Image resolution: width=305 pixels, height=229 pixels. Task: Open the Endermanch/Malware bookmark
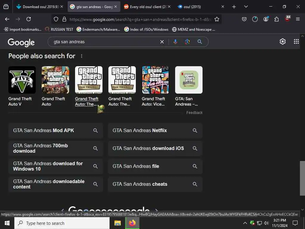pyautogui.click(x=98, y=30)
